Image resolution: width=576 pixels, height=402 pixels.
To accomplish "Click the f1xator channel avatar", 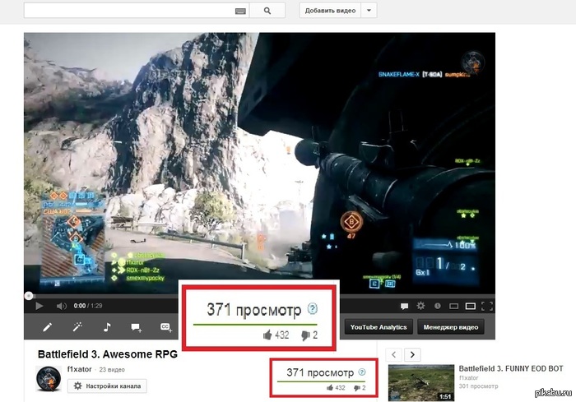I will point(49,378).
